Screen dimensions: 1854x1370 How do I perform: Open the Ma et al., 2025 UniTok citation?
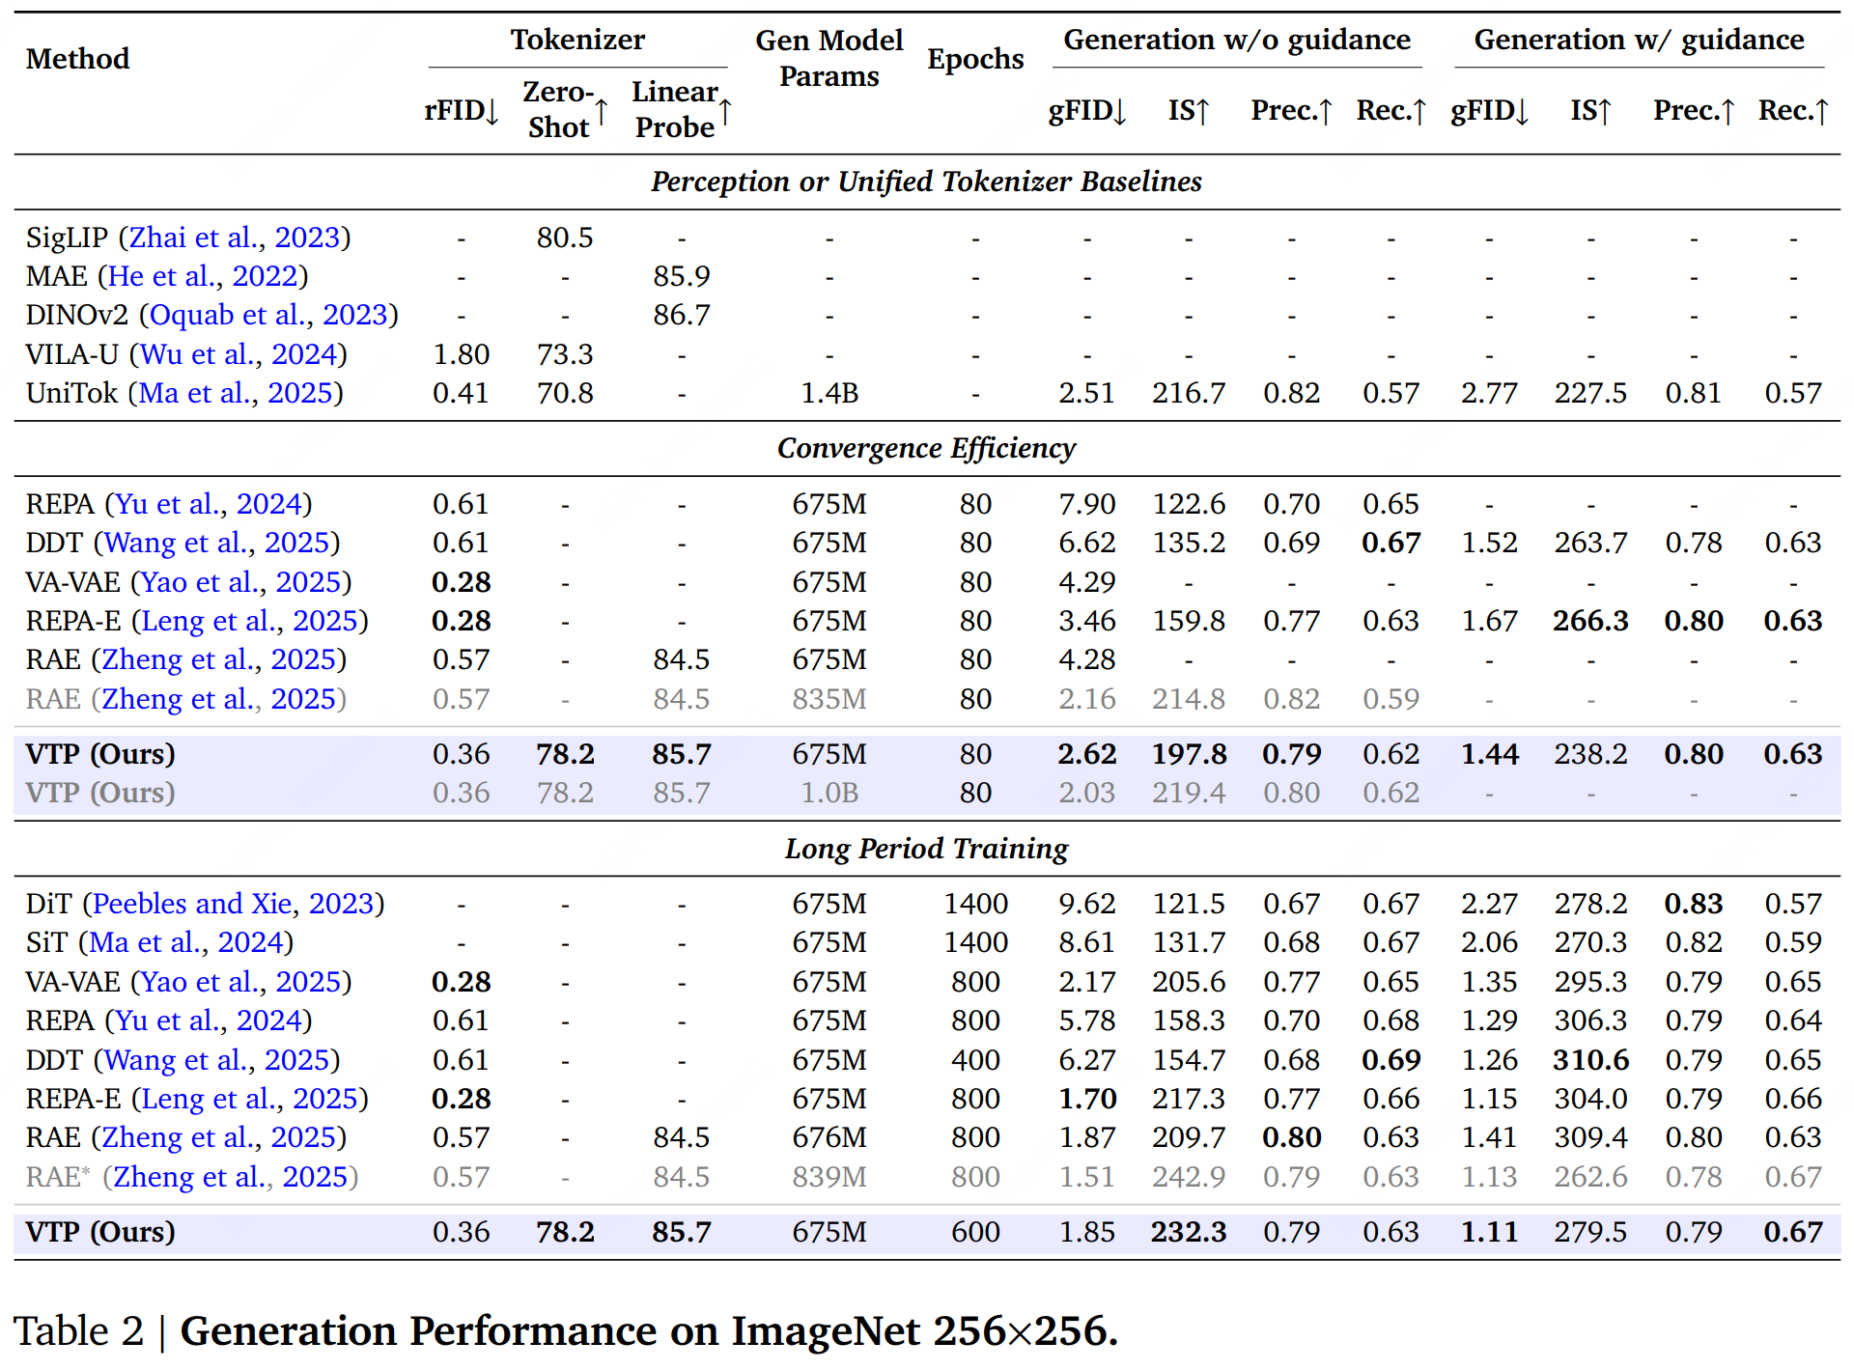pyautogui.click(x=236, y=393)
